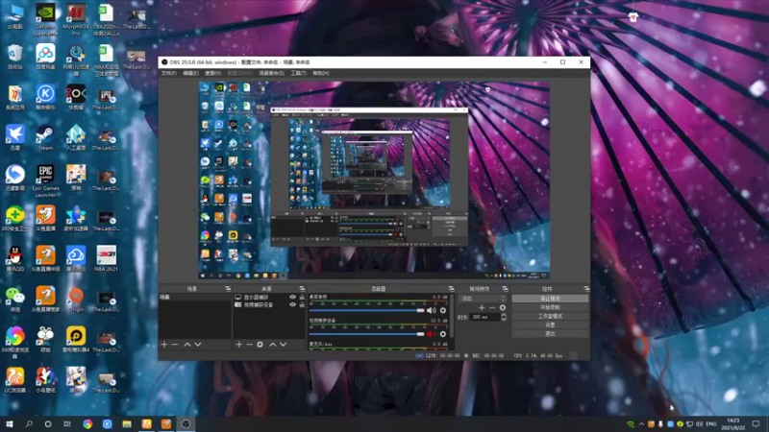Open Settings from the Controls panel
This screenshot has height=432, width=769.
coord(550,324)
